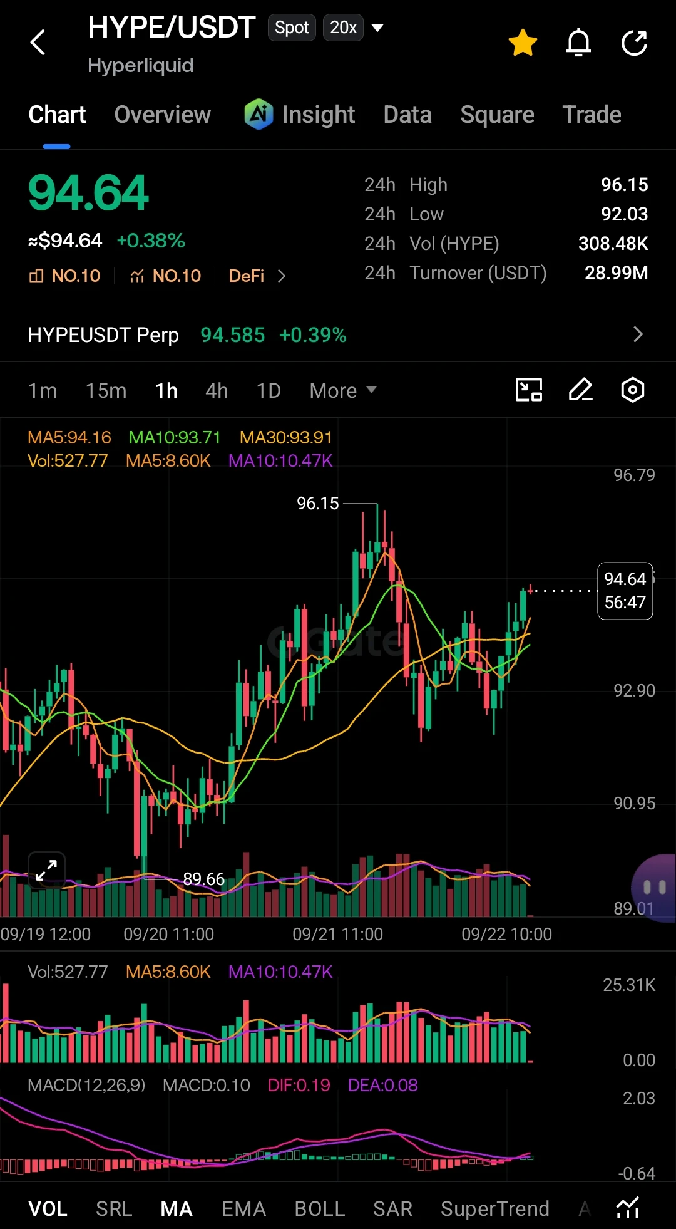
Task: Toggle the favorite star for HYPE/USDT
Action: click(523, 43)
